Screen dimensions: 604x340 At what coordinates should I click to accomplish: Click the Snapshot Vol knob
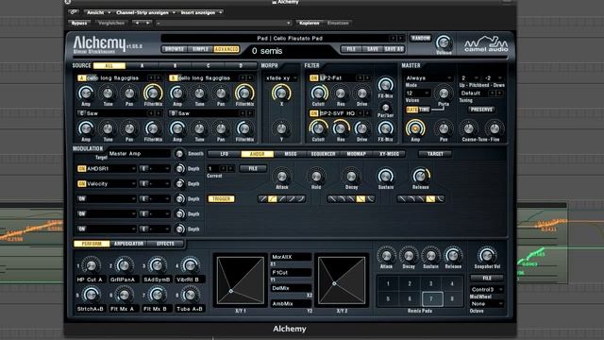click(x=487, y=255)
